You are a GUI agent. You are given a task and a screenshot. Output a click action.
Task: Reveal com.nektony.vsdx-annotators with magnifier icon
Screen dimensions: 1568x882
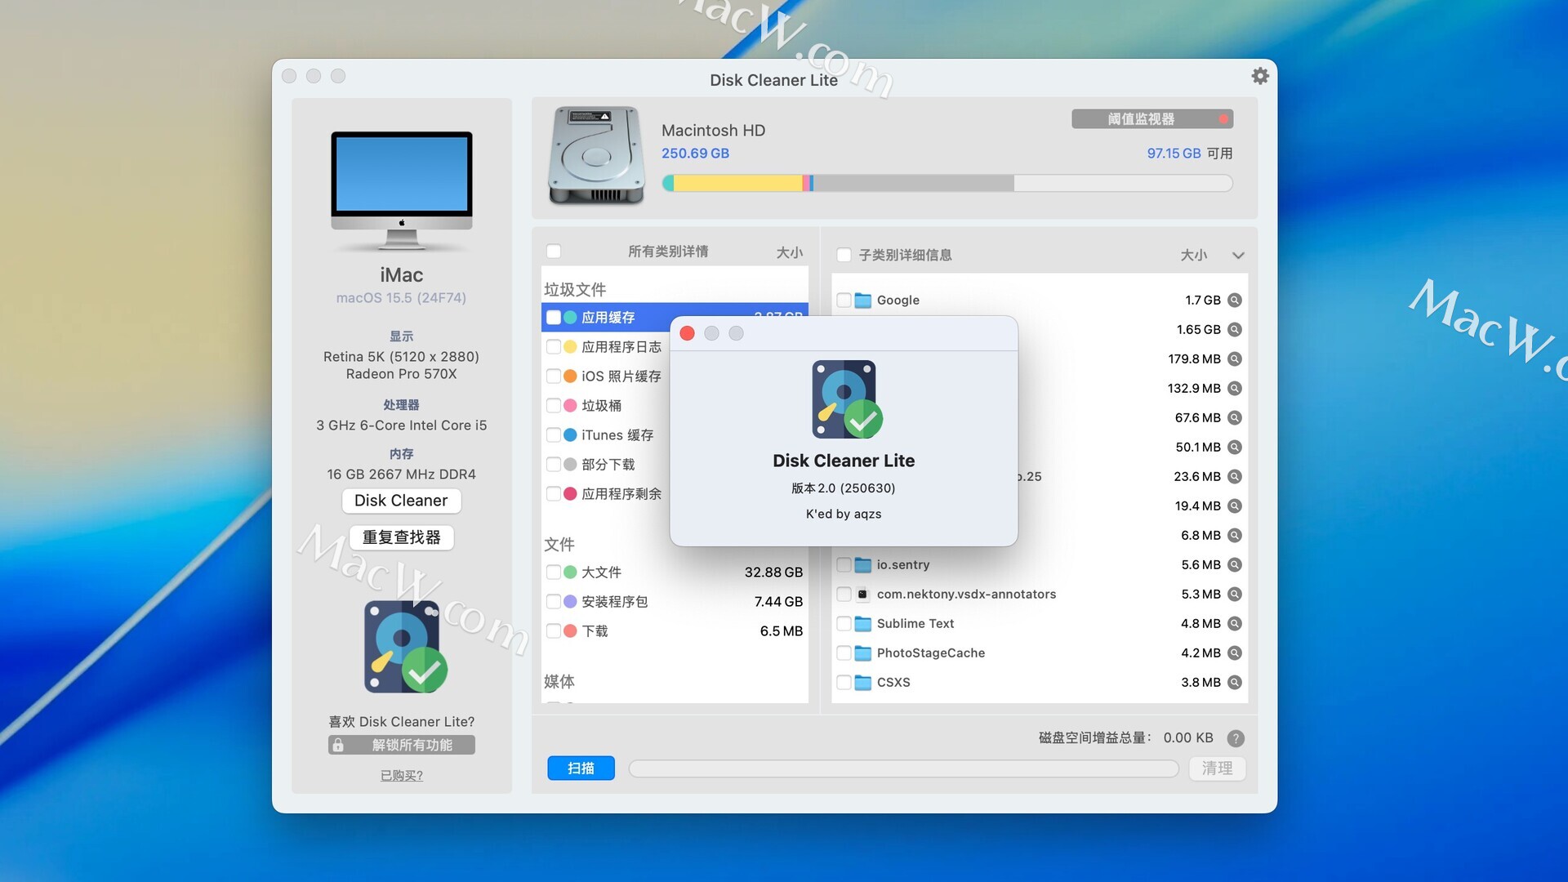click(1235, 595)
